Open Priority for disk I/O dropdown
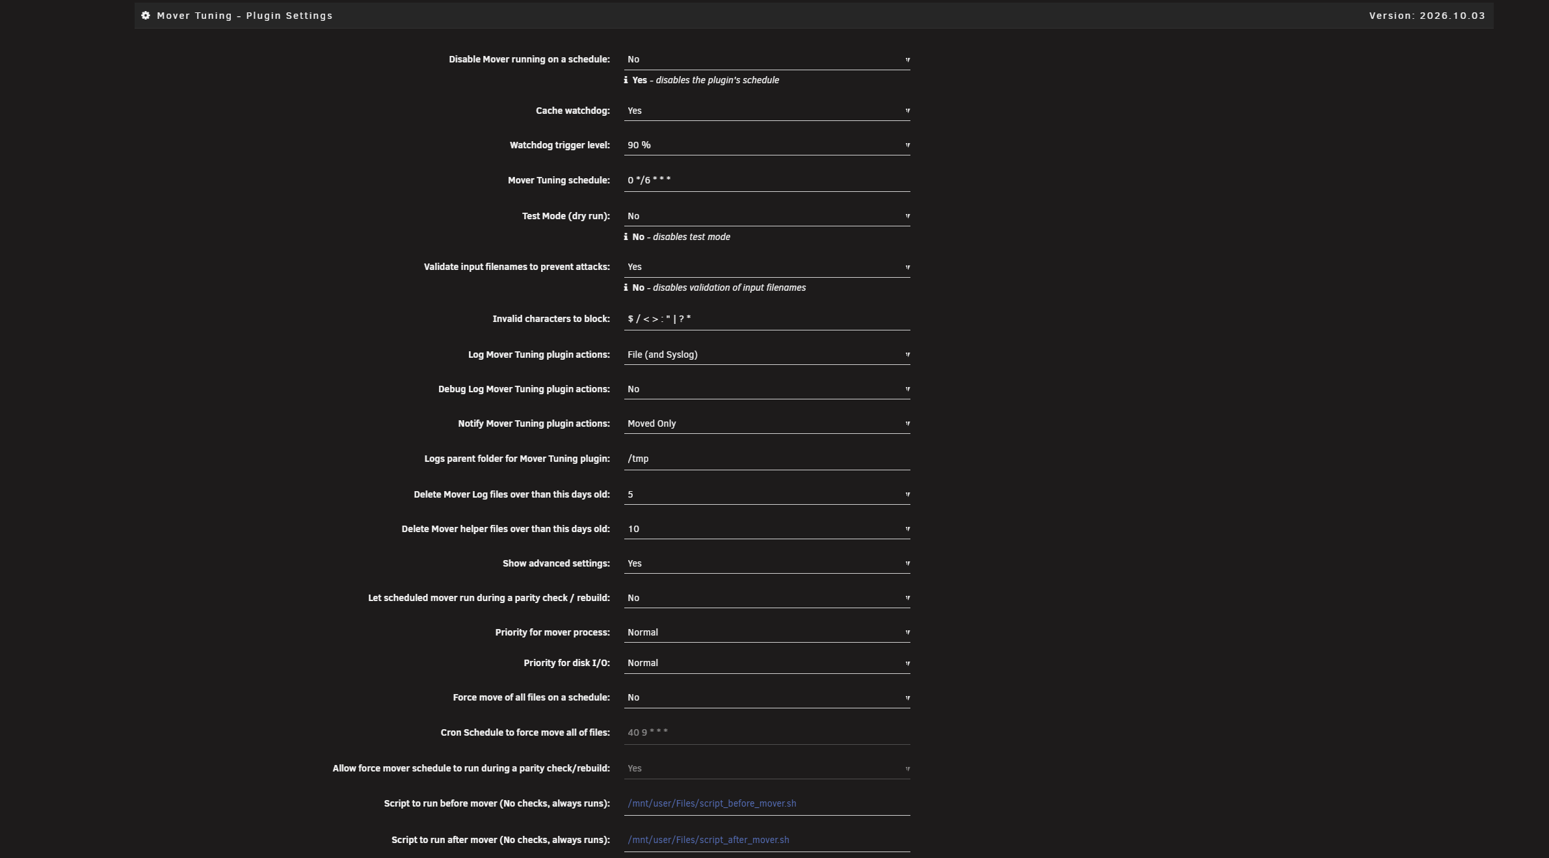 pos(767,663)
